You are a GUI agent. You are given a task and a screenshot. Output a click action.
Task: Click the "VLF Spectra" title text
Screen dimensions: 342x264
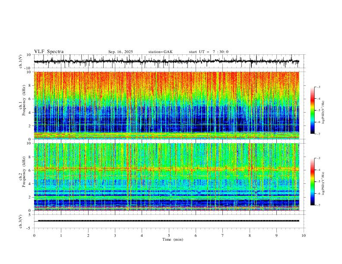click(x=49, y=52)
